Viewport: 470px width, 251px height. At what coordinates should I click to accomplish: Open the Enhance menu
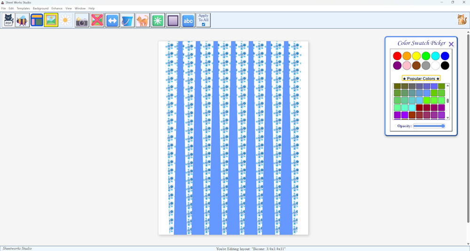click(57, 8)
